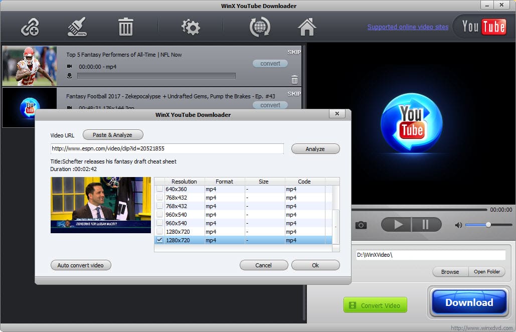Pause the video in the preview player
Screen dimensions: 516x332
pyautogui.click(x=426, y=225)
